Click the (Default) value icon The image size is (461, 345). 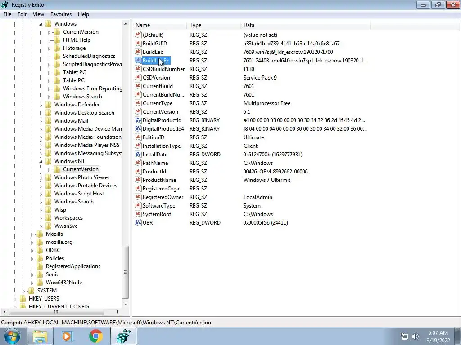click(138, 35)
